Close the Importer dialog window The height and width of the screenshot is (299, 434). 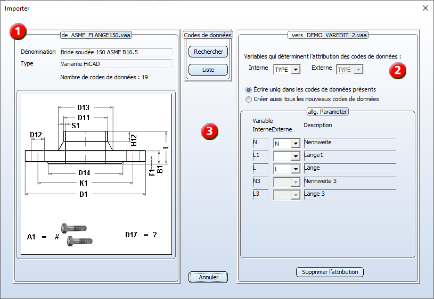(x=425, y=8)
